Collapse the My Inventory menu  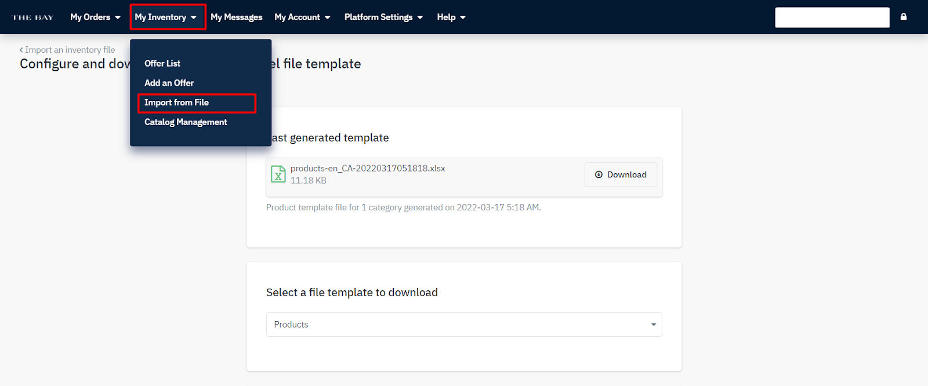(x=168, y=17)
